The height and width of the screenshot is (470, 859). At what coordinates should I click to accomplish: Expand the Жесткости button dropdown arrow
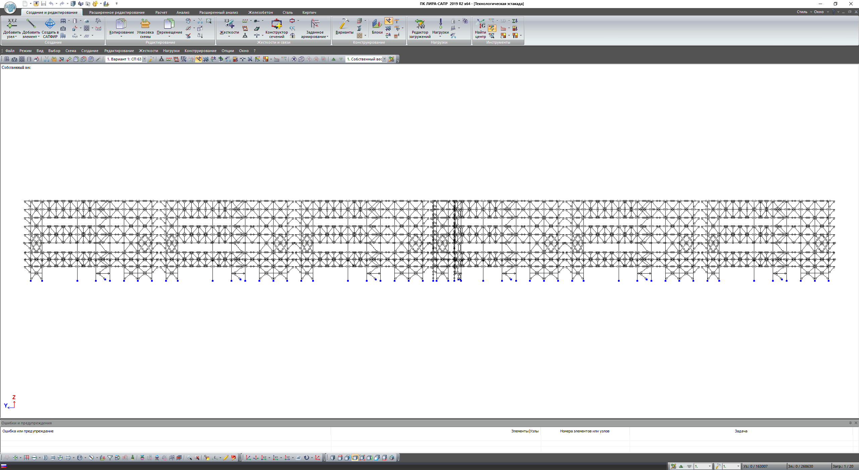coord(229,36)
